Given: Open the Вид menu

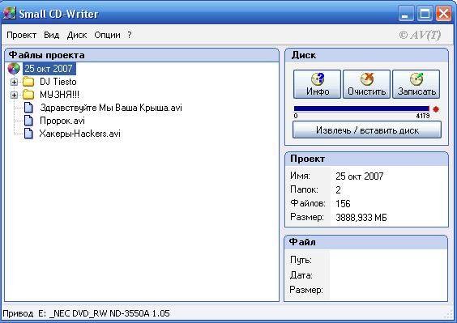Looking at the screenshot, I should tap(52, 35).
